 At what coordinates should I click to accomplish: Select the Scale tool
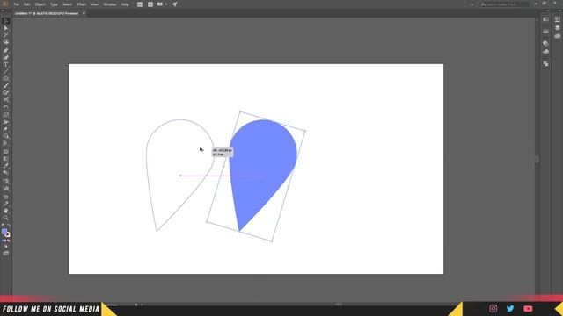(6, 115)
